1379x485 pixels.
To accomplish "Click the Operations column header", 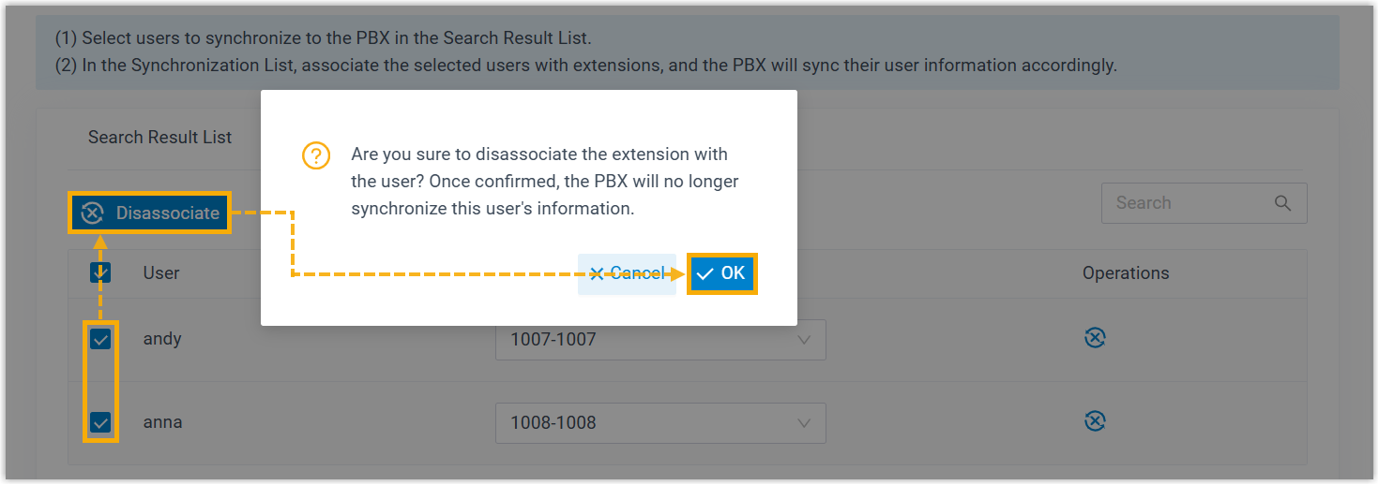I will pyautogui.click(x=1126, y=273).
